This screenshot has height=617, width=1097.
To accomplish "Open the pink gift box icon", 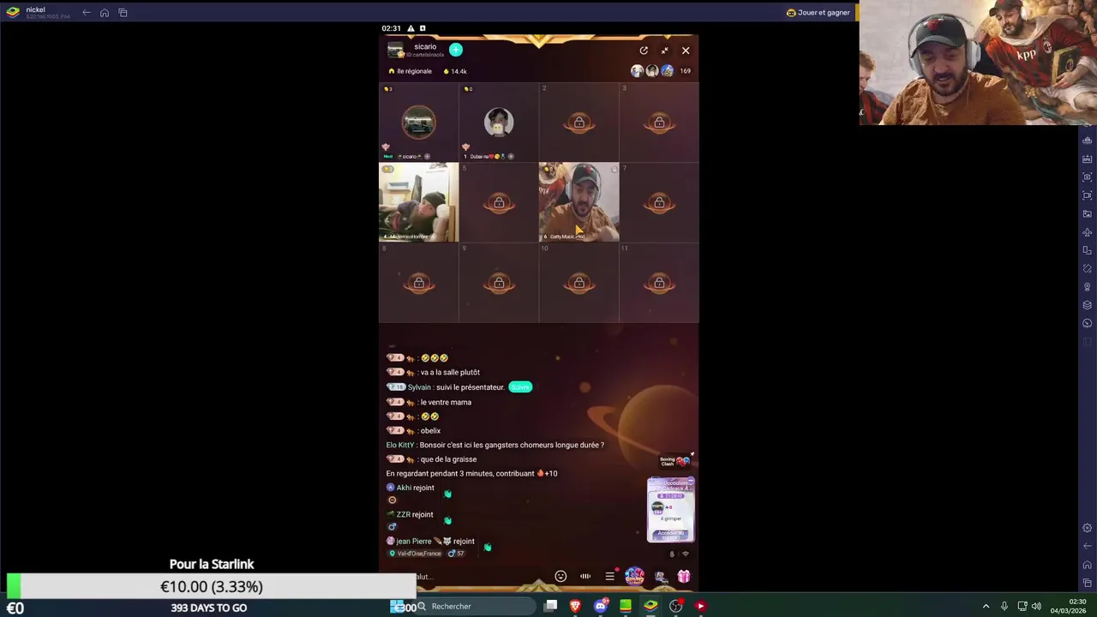I will [684, 577].
